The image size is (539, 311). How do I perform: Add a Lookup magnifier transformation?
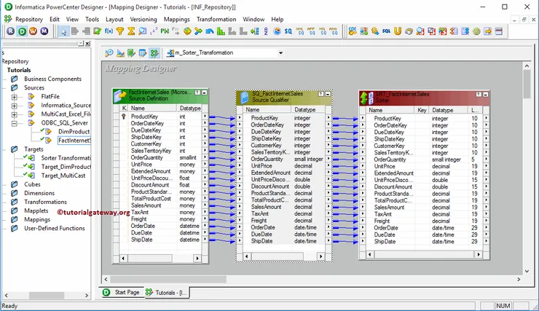(142, 31)
